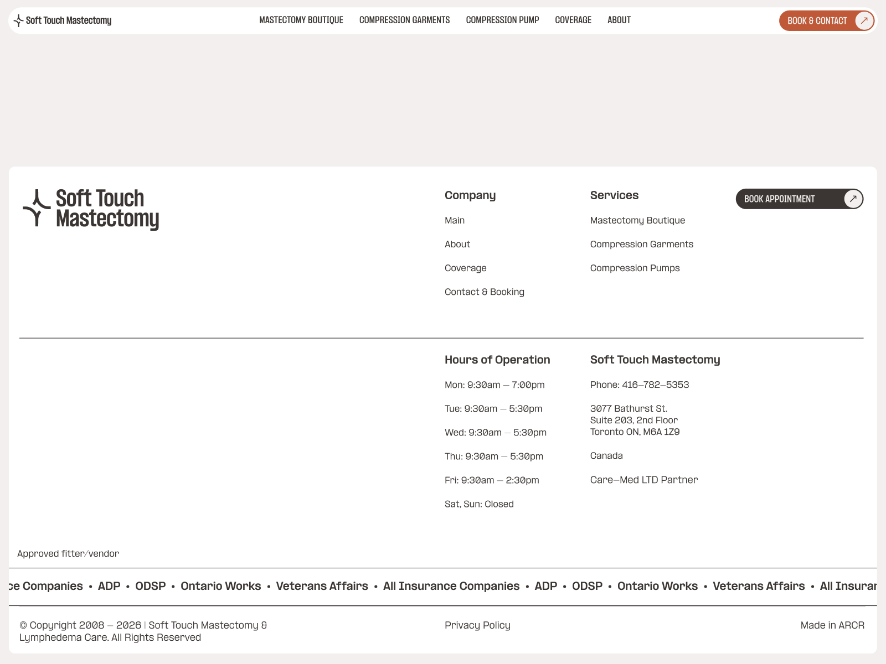Open the About page from header
The image size is (886, 664).
[619, 20]
